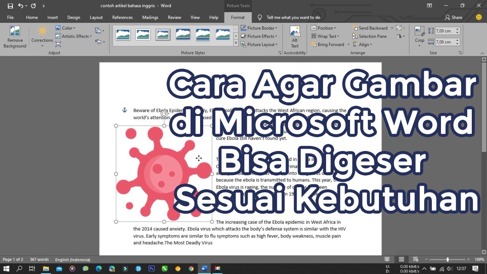Click the Remove Background tool

[x=15, y=37]
